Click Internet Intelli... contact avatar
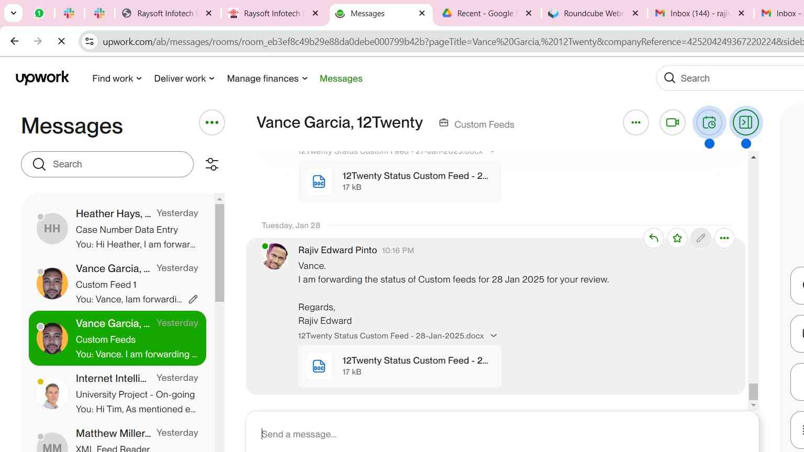Image resolution: width=804 pixels, height=452 pixels. (52, 393)
